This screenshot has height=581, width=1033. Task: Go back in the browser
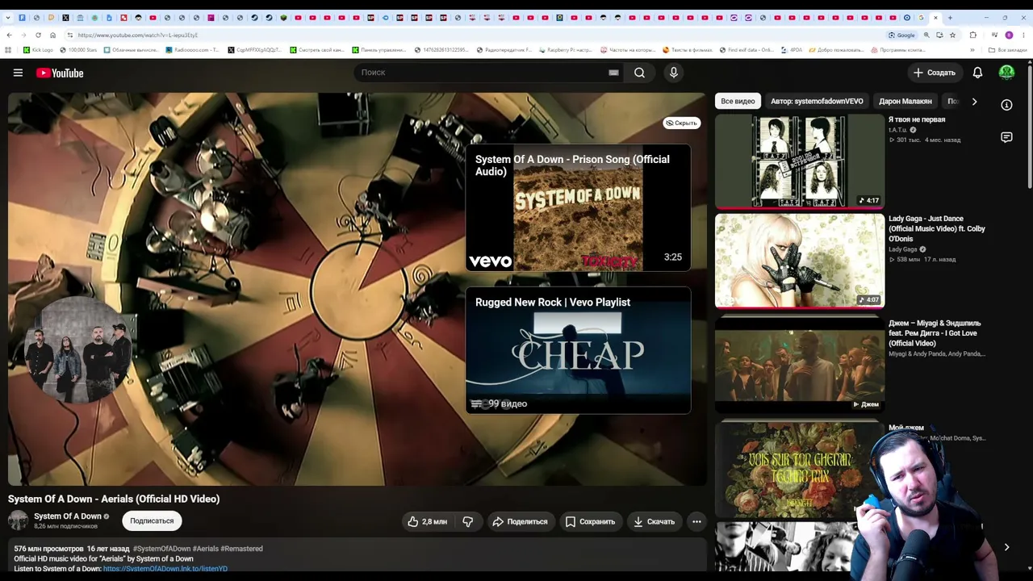(x=9, y=35)
